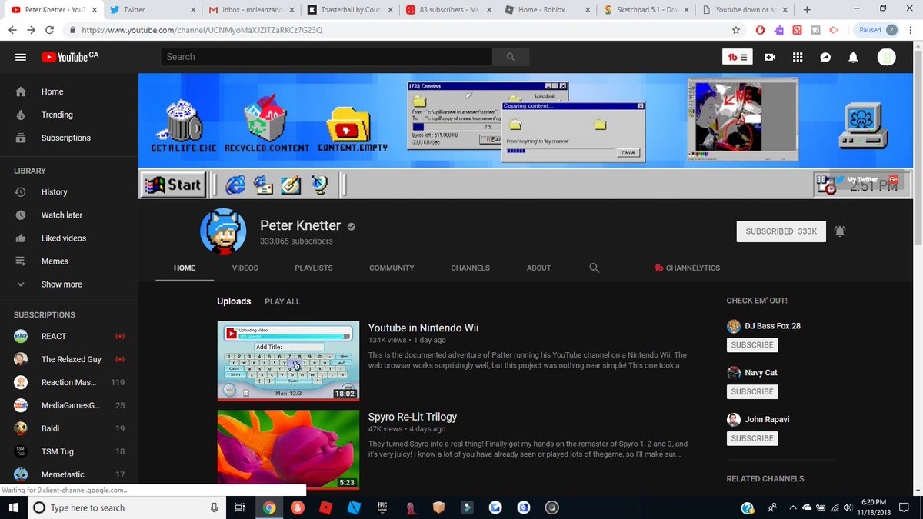
Task: Subscribe to John Rapavi
Action: tap(752, 438)
